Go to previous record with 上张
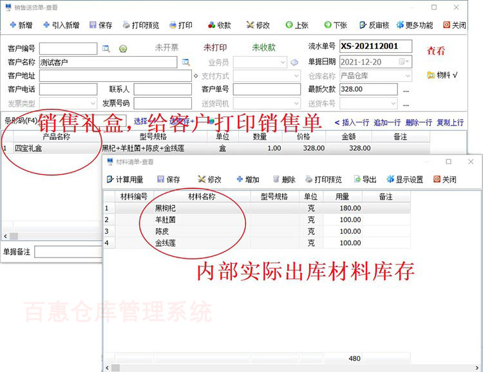 (297, 25)
